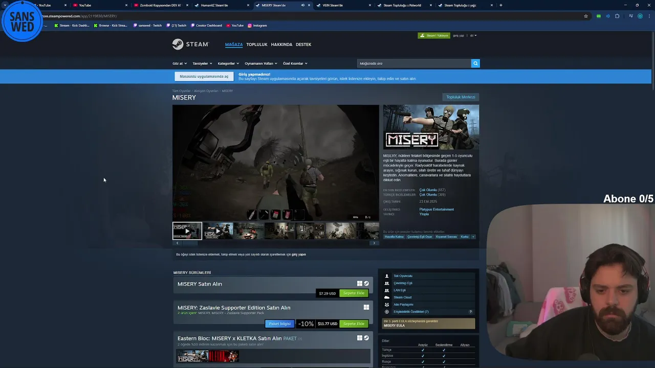
Task: Open the DESTEK menu
Action: click(x=303, y=44)
